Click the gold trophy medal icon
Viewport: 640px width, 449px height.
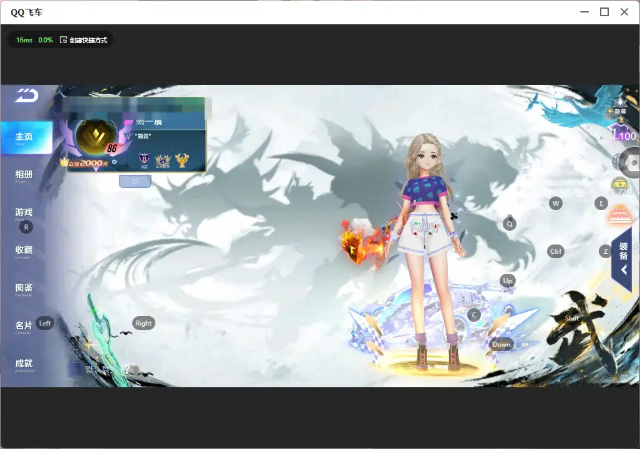pyautogui.click(x=182, y=160)
